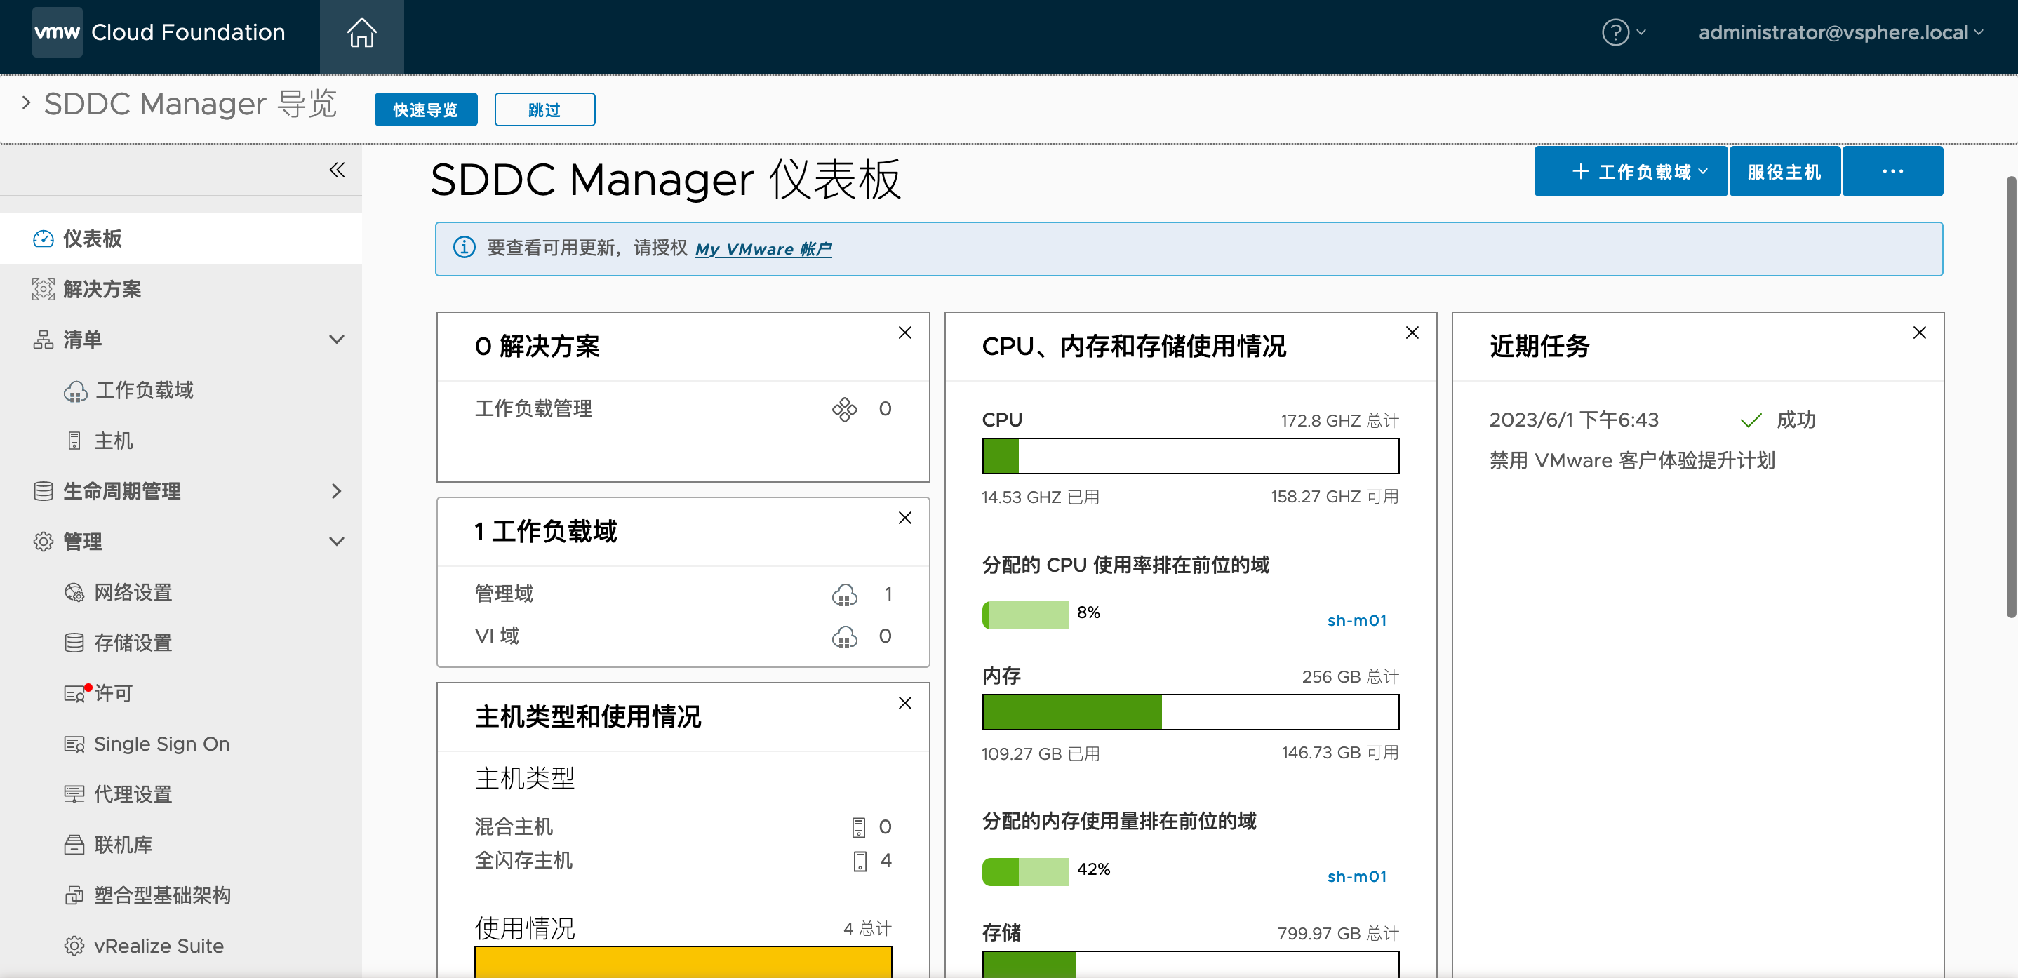
Task: Collapse the 清单 section chevron
Action: pyautogui.click(x=337, y=340)
